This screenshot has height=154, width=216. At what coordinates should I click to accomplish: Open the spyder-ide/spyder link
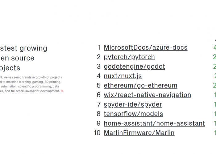pos(133,104)
